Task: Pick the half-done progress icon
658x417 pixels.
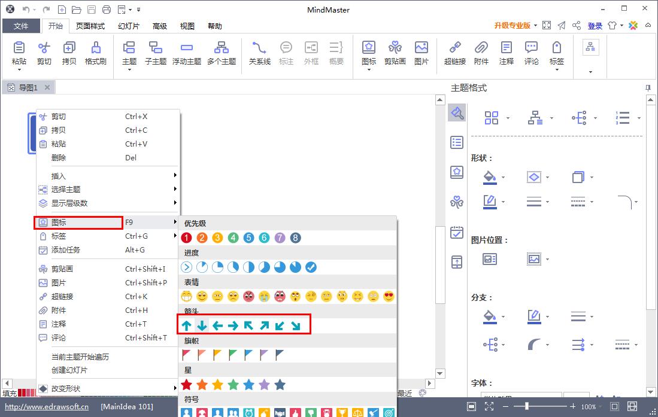Action: 248,267
